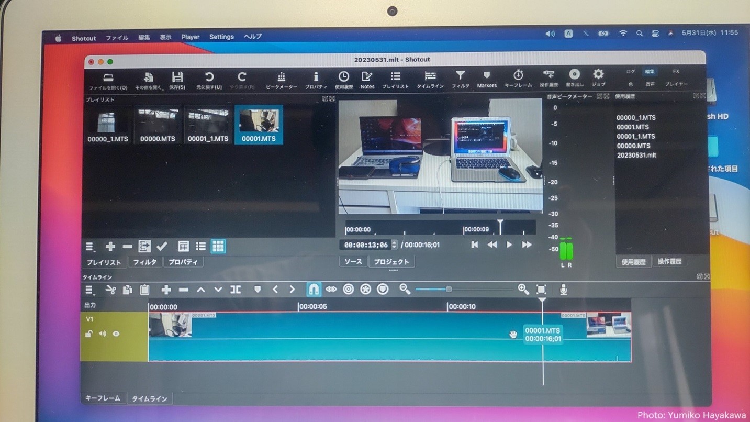Switch layout to 色

(631, 84)
